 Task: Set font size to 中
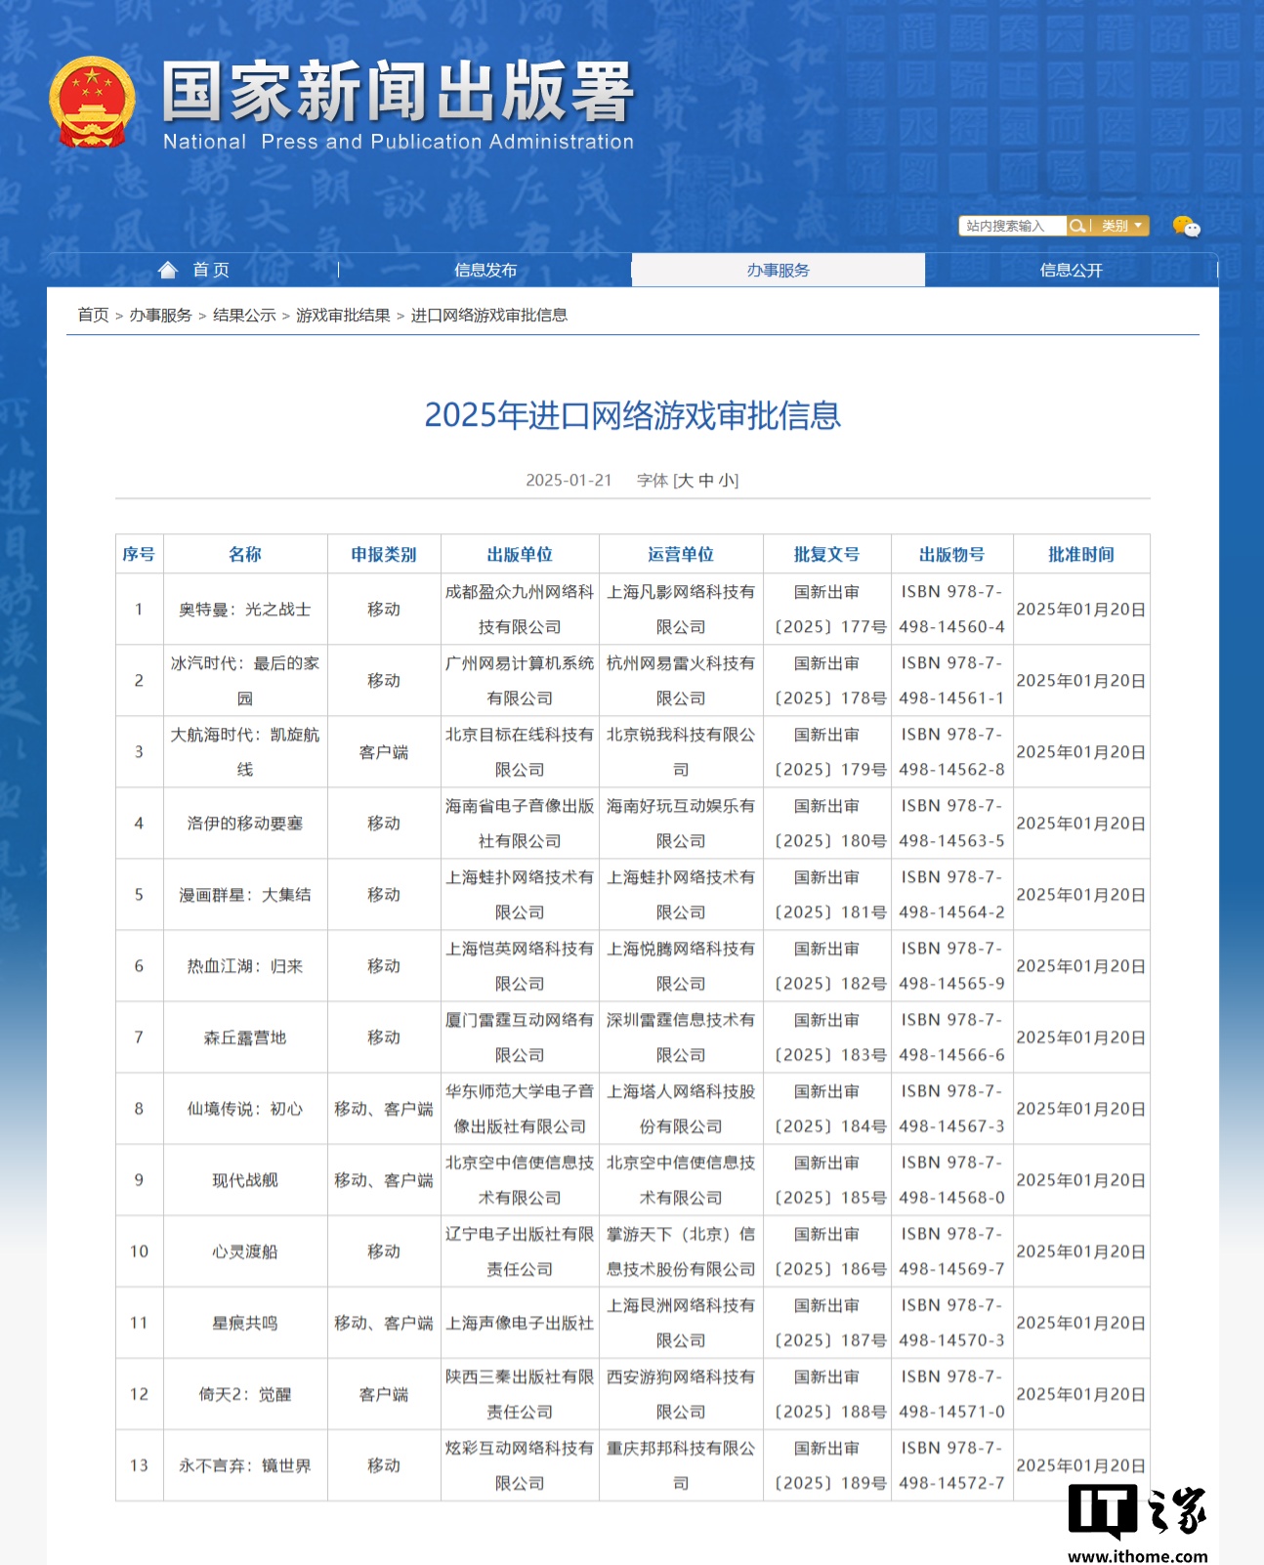coord(706,480)
